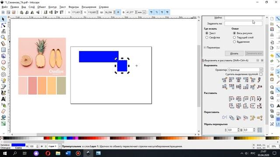Click the Заменить на input field
Viewport: 280px width, 157px height.
(243, 23)
